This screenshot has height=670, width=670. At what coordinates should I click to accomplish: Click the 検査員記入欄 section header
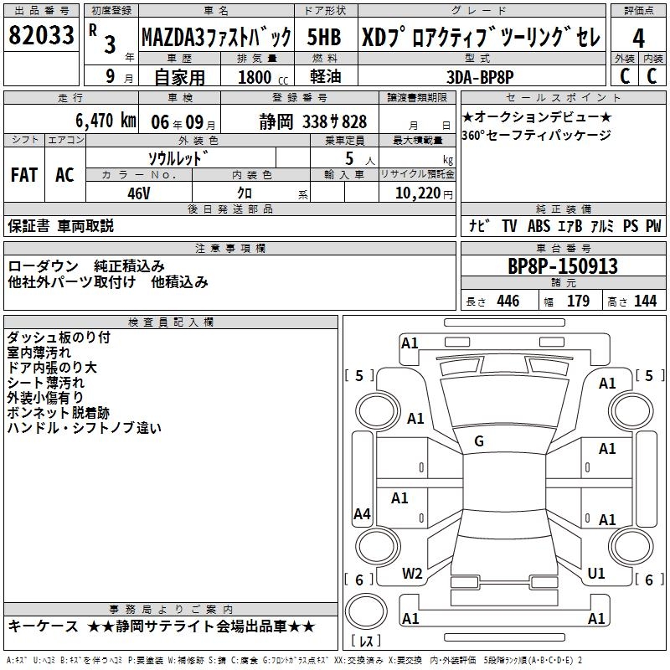171,322
